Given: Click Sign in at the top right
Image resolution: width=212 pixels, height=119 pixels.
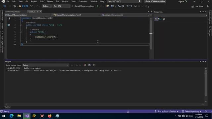Looking at the screenshot, I should 183,1.
